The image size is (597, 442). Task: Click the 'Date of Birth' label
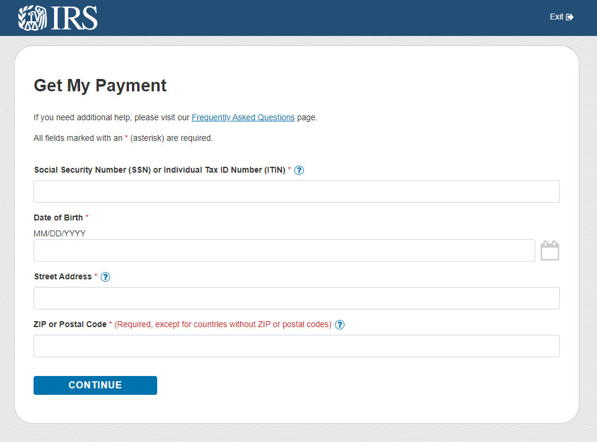[58, 217]
